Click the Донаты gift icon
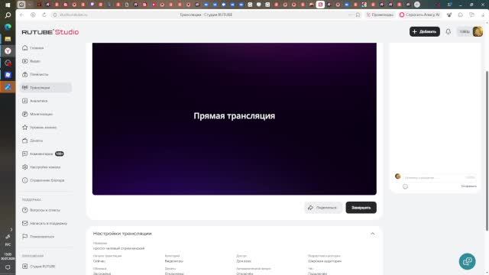Screen dimensions: 489x275 (x=25, y=141)
